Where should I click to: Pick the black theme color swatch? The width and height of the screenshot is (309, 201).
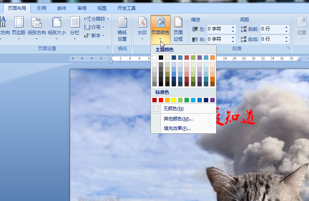pyautogui.click(x=161, y=57)
